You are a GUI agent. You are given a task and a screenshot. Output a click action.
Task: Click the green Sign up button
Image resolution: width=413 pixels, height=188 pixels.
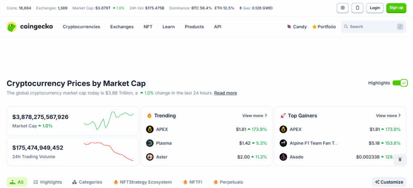click(x=396, y=8)
